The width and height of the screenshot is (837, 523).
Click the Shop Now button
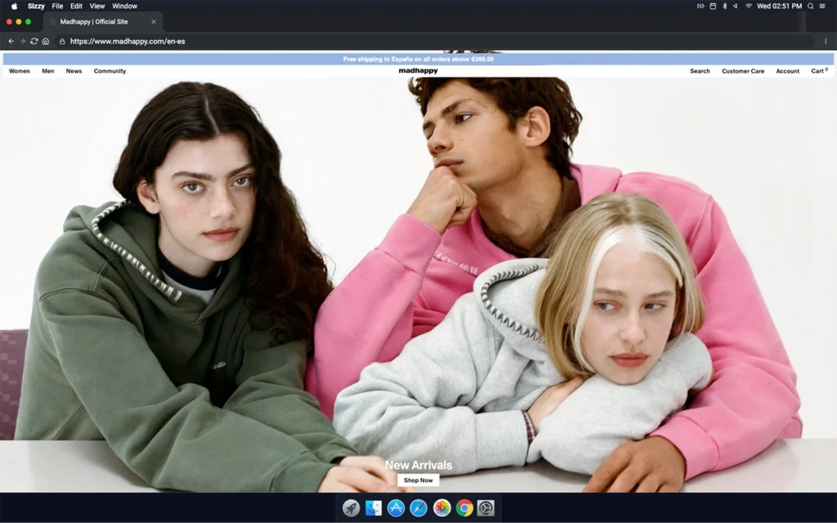click(418, 481)
